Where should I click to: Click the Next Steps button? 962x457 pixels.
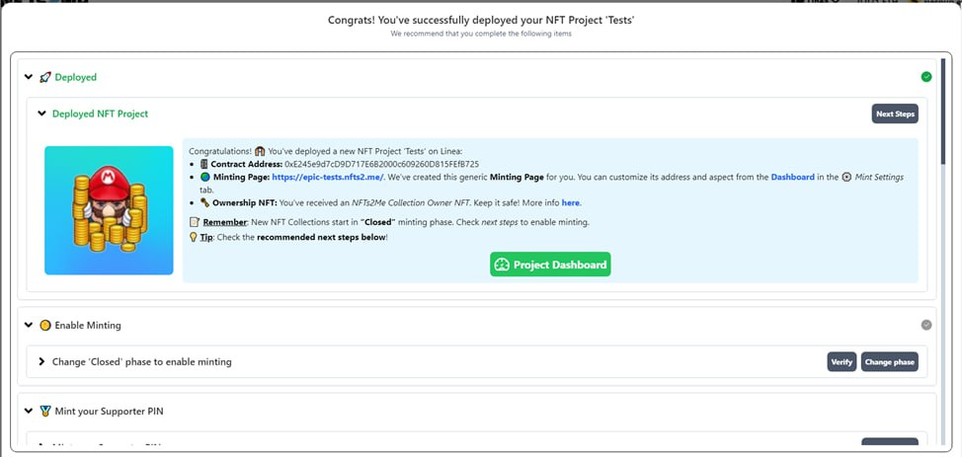point(895,114)
